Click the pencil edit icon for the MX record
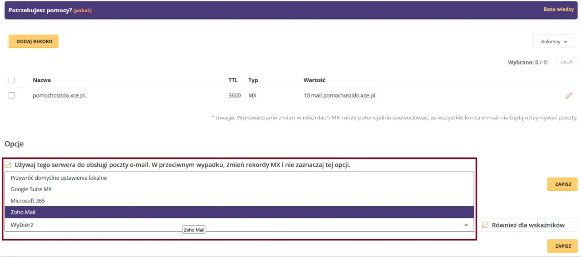The width and height of the screenshot is (581, 257). point(568,95)
